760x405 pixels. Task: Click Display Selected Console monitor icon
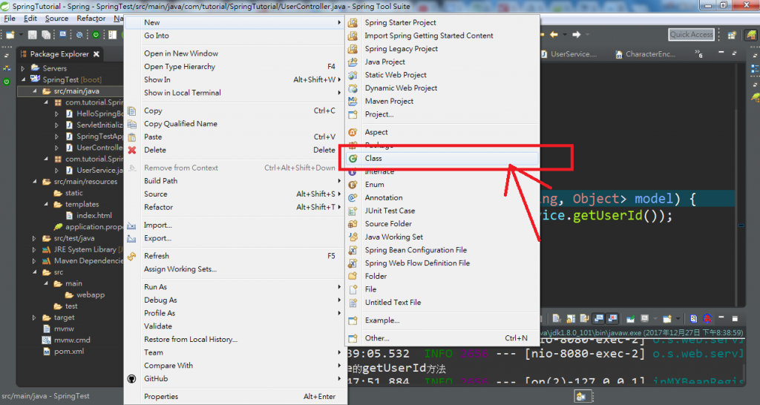pos(645,318)
